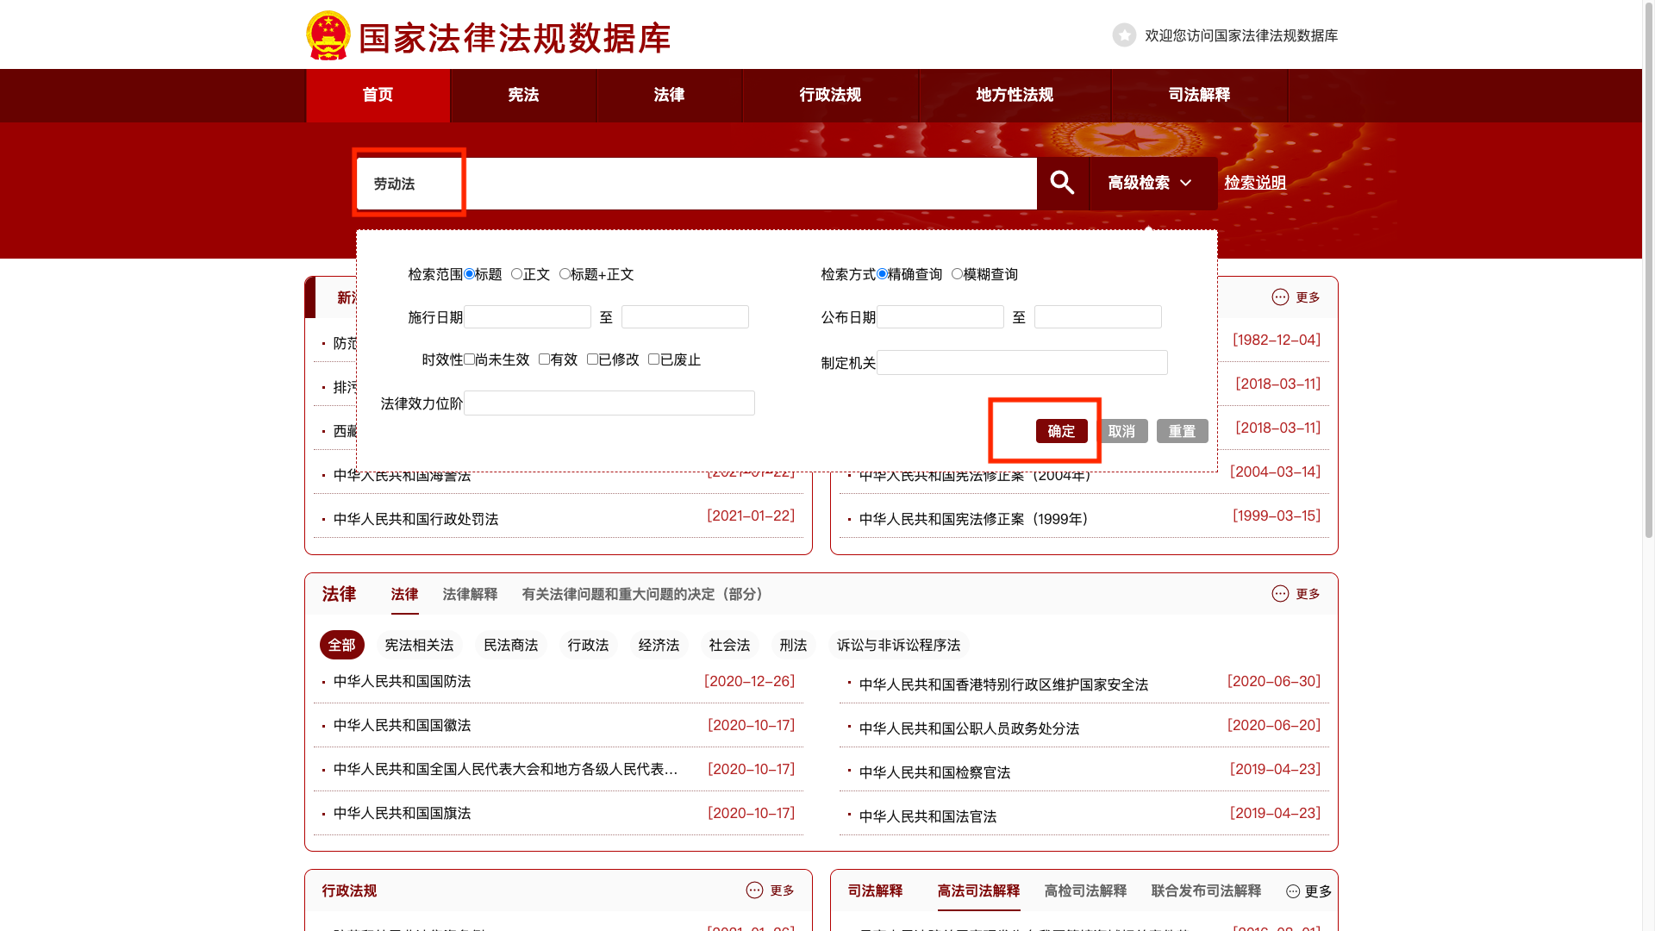Click the star icon beside welcome text
1655x931 pixels.
(1124, 35)
